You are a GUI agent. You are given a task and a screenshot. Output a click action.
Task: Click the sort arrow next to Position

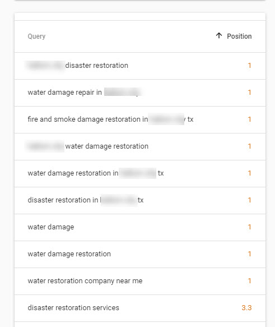[219, 36]
